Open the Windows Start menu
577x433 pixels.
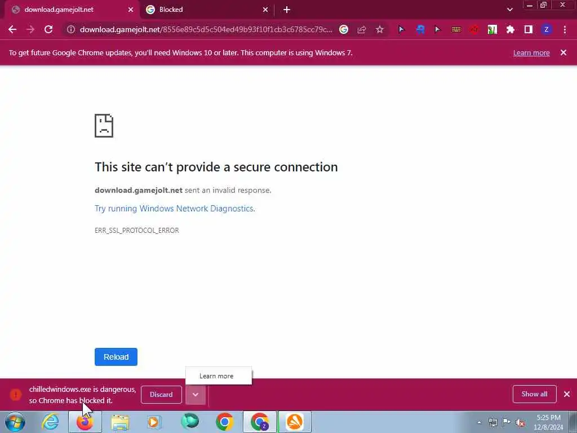pyautogui.click(x=15, y=422)
